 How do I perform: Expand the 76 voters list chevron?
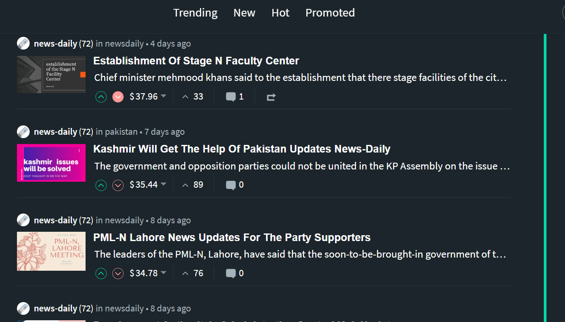[x=185, y=273]
